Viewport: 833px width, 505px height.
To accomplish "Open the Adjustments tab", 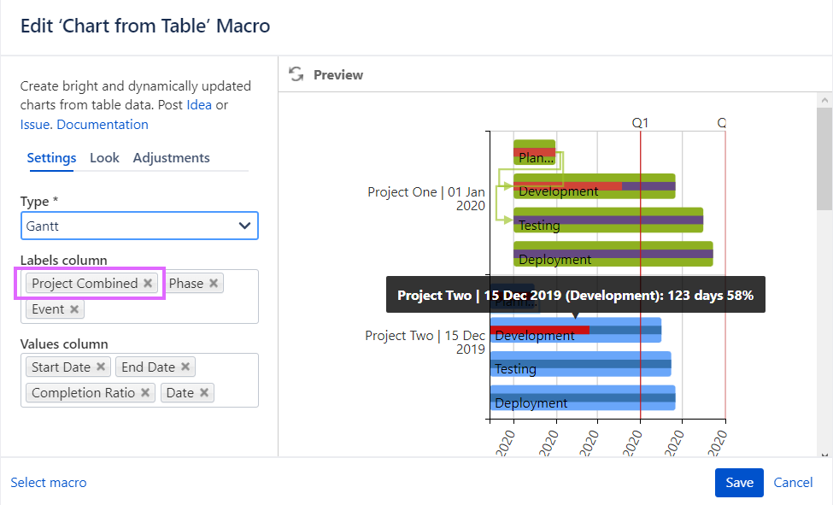I will [x=171, y=157].
